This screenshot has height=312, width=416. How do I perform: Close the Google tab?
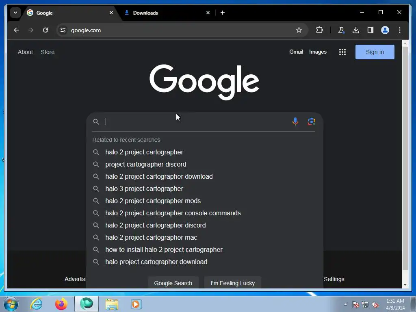tap(111, 13)
